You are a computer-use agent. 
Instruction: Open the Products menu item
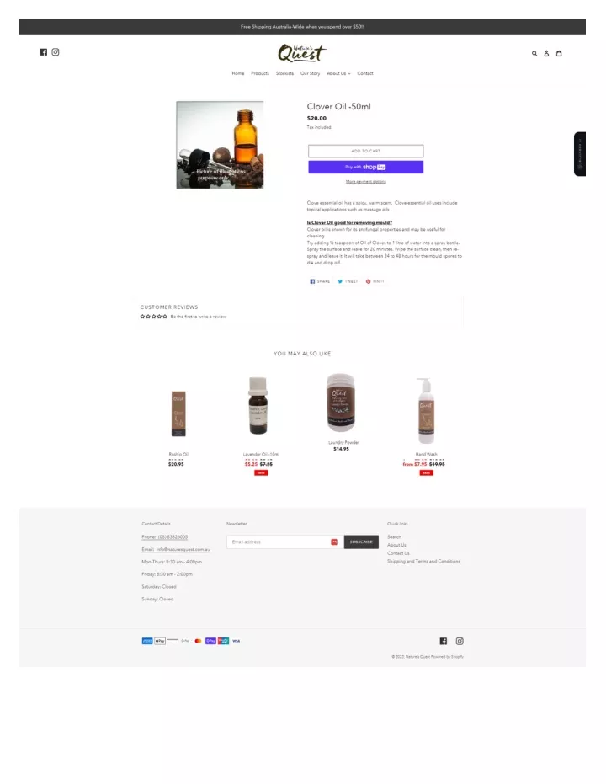pyautogui.click(x=260, y=73)
